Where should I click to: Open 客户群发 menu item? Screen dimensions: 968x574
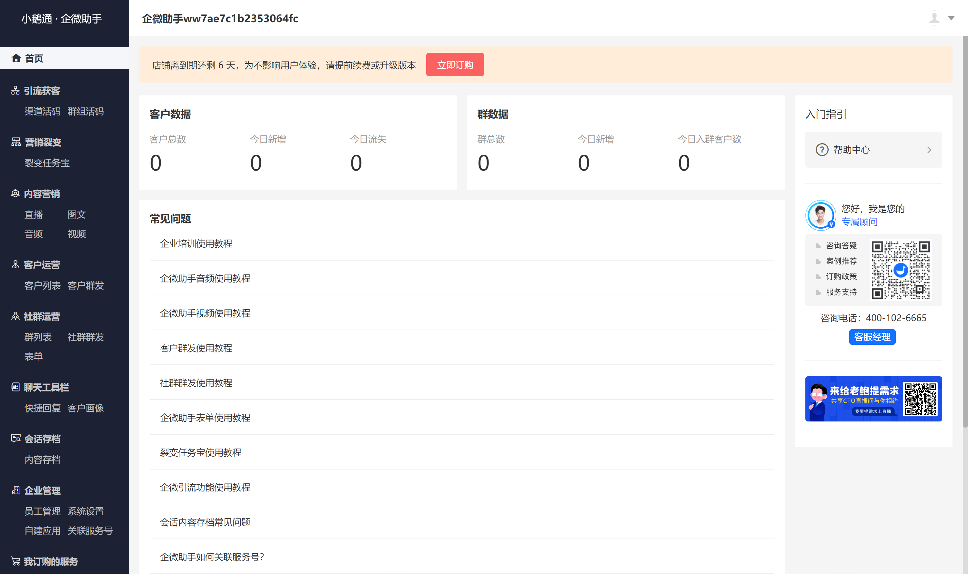[x=86, y=285]
